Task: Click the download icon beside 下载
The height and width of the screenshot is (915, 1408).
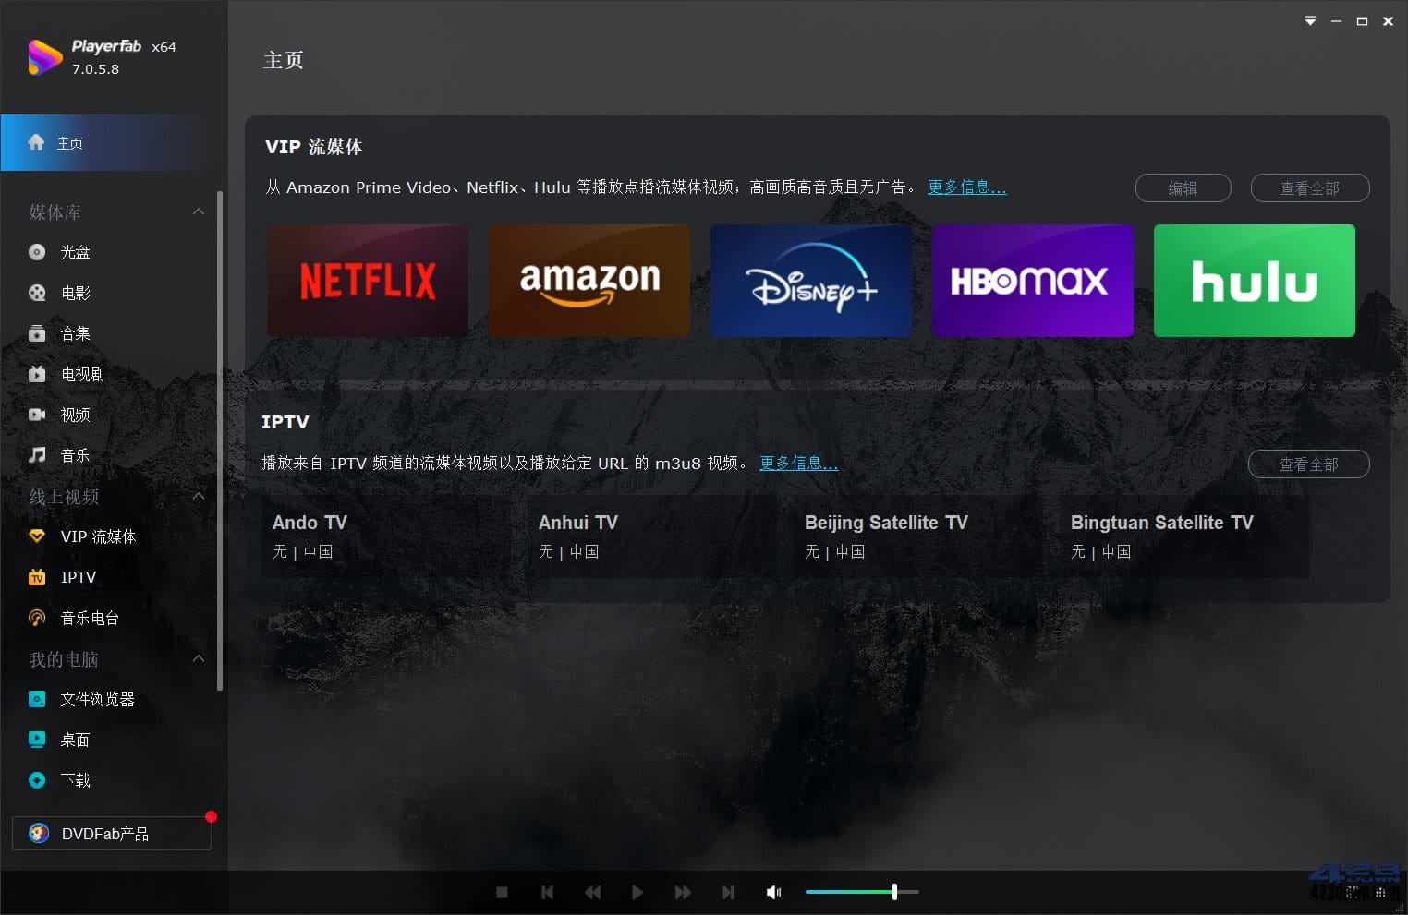Action: [37, 780]
